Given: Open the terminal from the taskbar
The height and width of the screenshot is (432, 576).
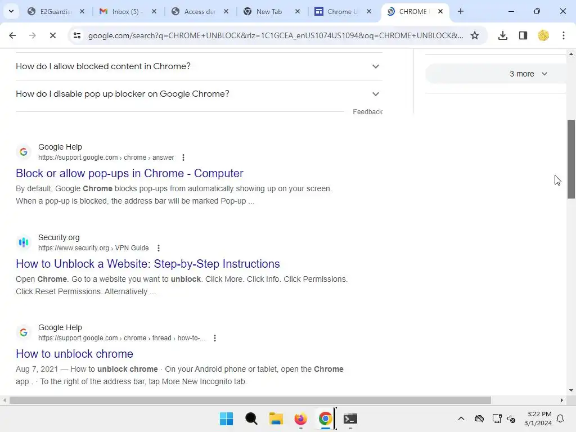Looking at the screenshot, I should [350, 418].
